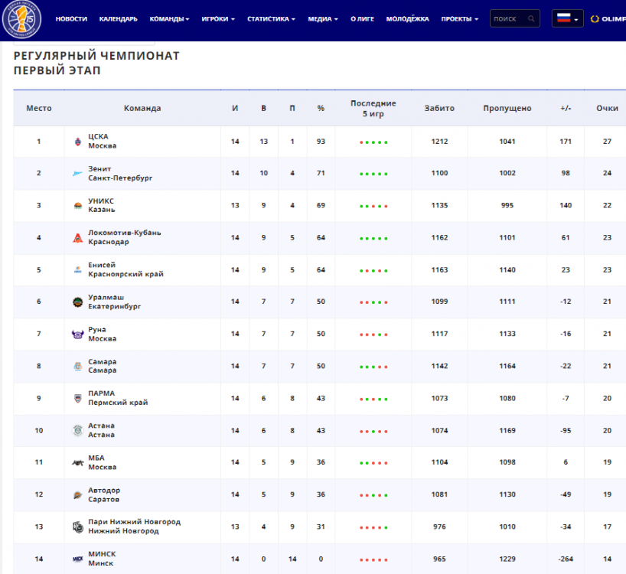The height and width of the screenshot is (574, 626).
Task: Expand the Команды menu
Action: click(x=169, y=19)
